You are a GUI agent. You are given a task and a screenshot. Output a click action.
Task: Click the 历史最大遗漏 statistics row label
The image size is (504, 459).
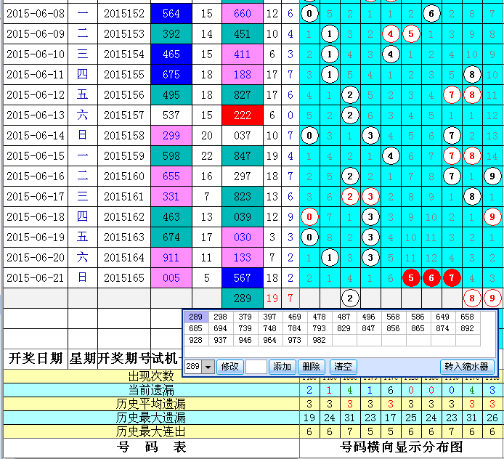[151, 418]
